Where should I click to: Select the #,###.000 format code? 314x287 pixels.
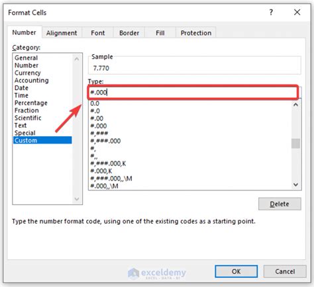tap(190, 141)
